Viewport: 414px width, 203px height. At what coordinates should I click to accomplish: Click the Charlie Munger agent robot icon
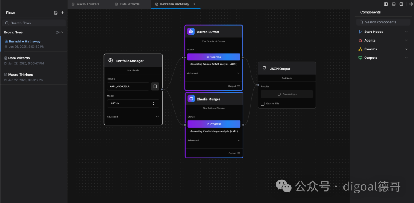(191, 99)
